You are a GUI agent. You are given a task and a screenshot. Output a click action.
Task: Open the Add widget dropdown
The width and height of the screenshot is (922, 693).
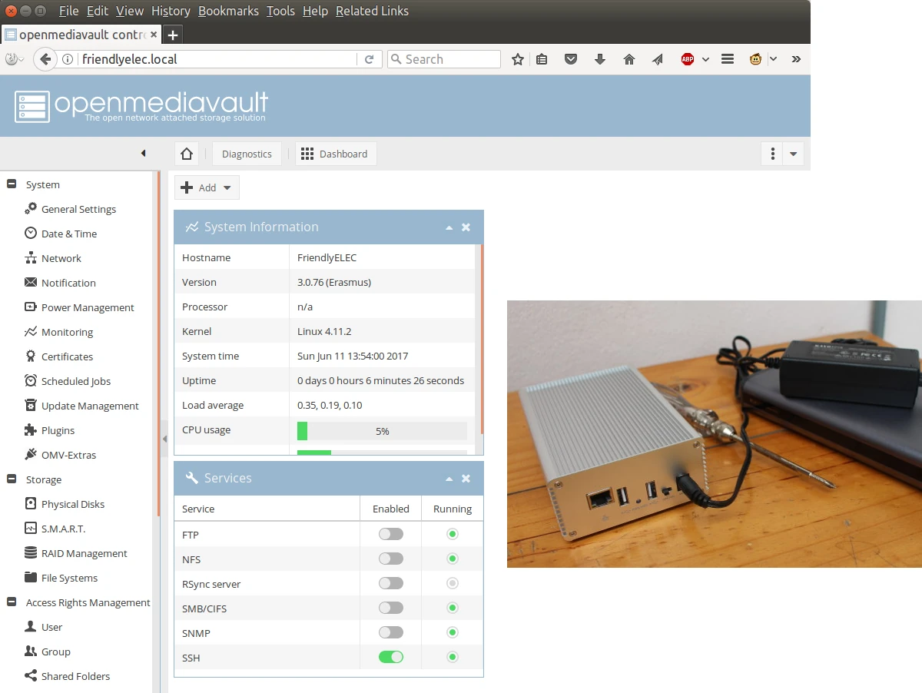click(x=207, y=187)
